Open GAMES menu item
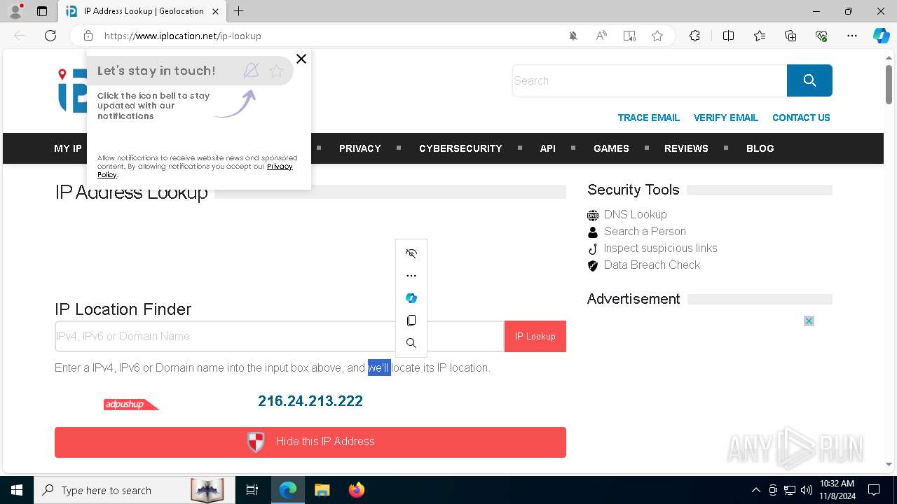Image resolution: width=897 pixels, height=504 pixels. 611,148
